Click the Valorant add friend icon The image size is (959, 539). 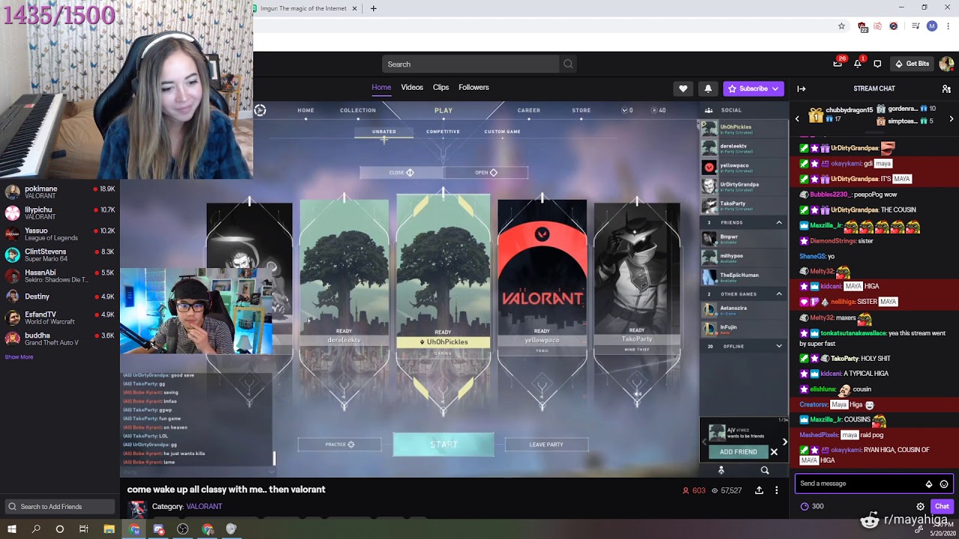(x=721, y=471)
